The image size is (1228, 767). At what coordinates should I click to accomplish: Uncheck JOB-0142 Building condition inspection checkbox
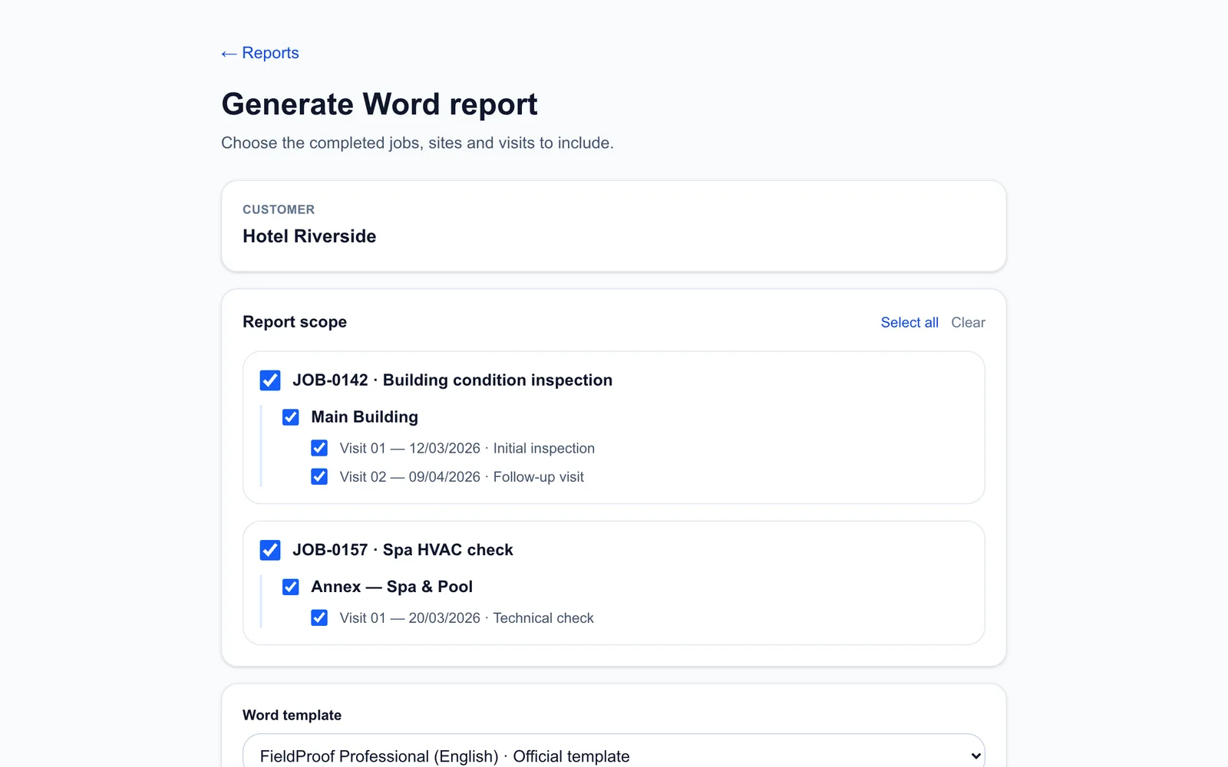(270, 380)
